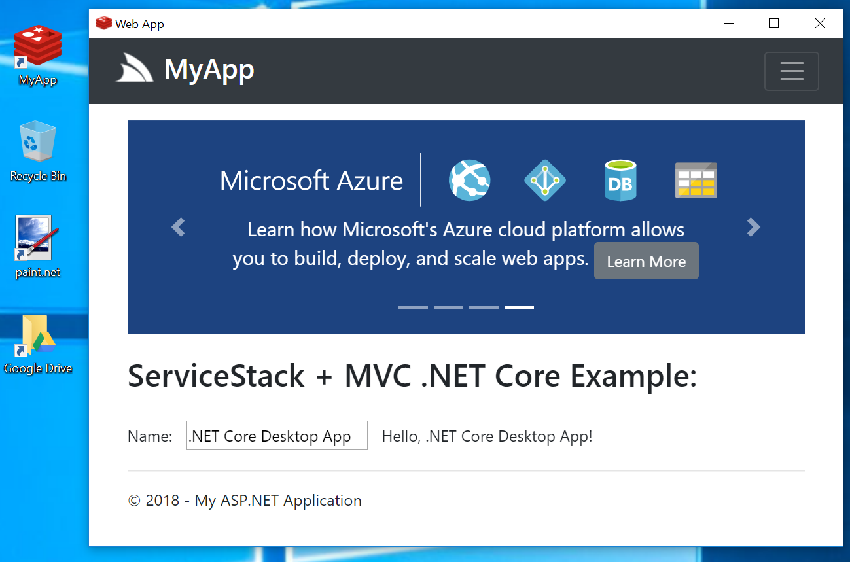Image resolution: width=850 pixels, height=562 pixels.
Task: Click the Learn More button
Action: (x=646, y=261)
